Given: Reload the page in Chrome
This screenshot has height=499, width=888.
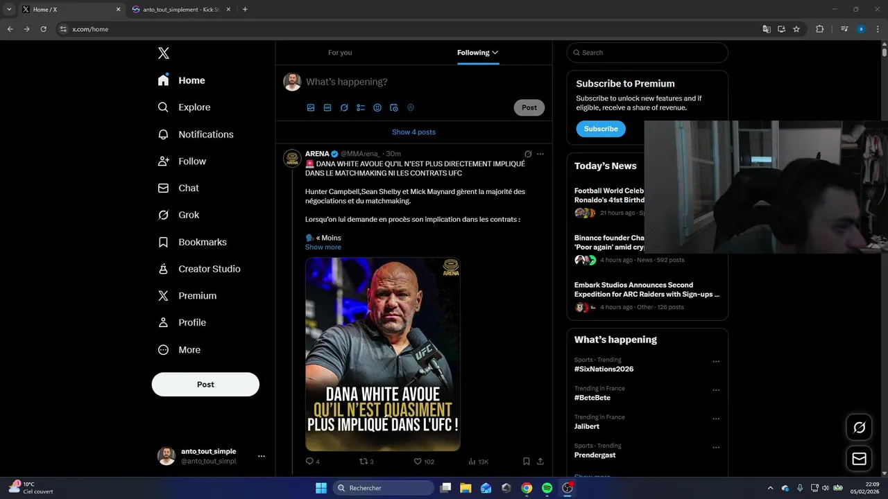Looking at the screenshot, I should coord(43,29).
